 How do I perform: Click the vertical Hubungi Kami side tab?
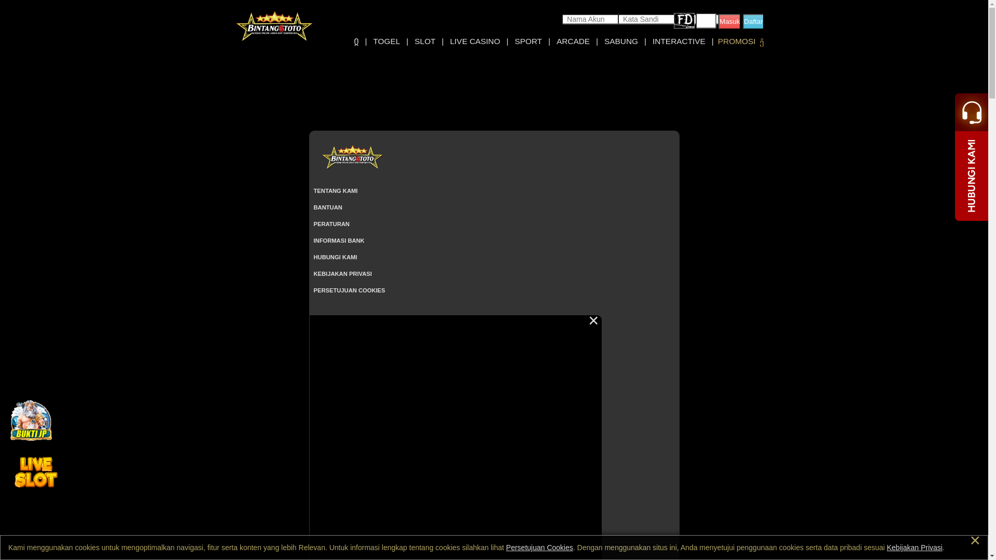[x=972, y=176]
